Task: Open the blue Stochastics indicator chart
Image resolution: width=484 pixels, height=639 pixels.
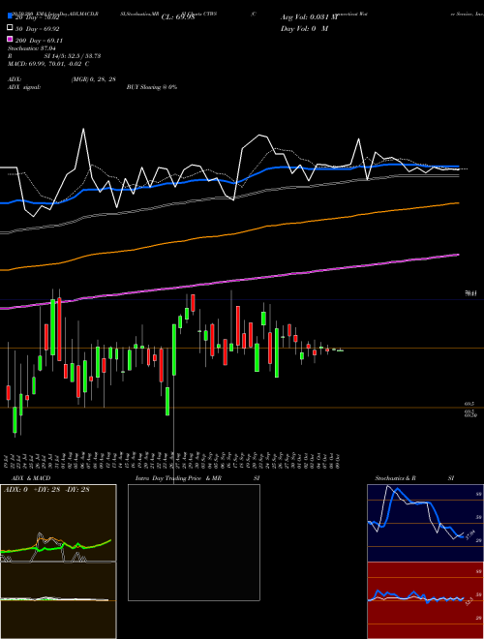Action: [x=425, y=523]
